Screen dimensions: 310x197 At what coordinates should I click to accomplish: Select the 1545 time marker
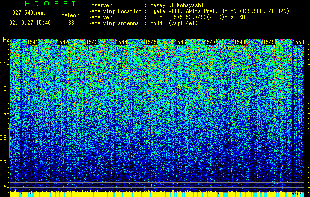click(151, 42)
